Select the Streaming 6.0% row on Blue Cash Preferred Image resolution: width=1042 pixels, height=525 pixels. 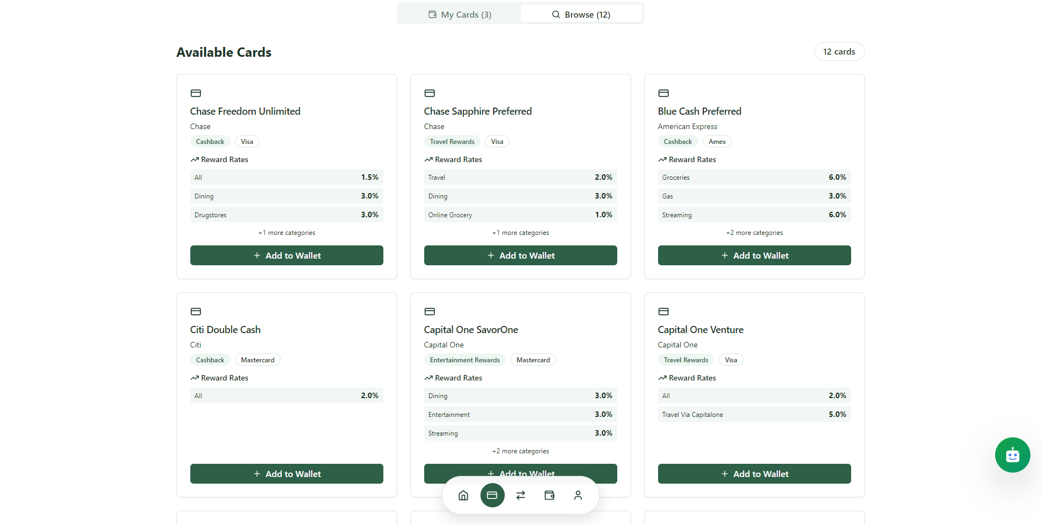(x=755, y=215)
